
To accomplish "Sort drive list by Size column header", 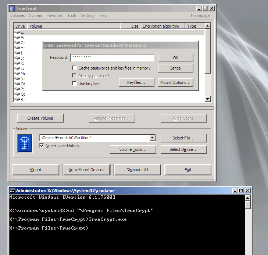I will [135, 26].
